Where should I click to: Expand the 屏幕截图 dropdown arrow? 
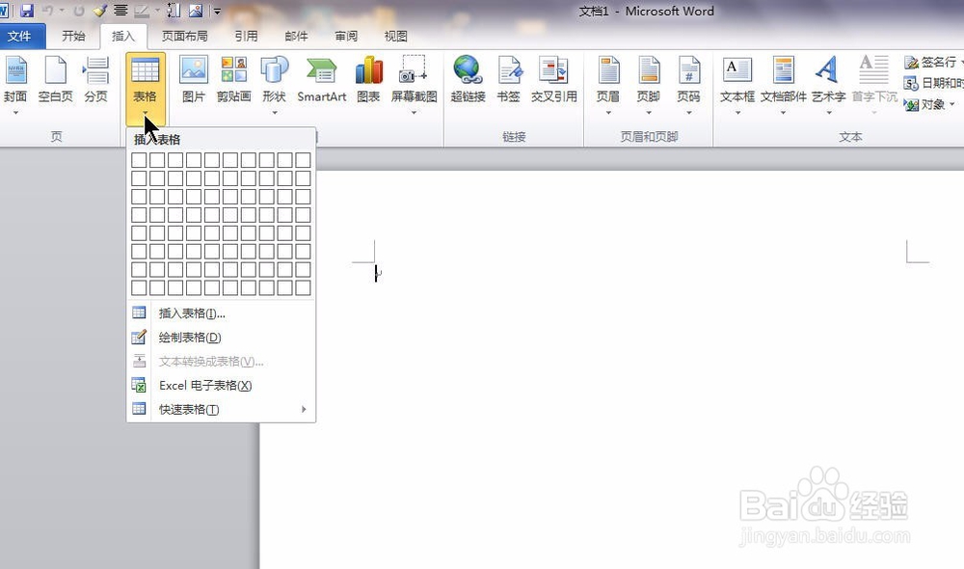pos(414,113)
